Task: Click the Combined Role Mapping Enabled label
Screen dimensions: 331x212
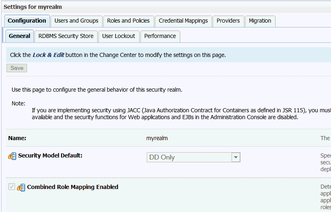Action: tap(73, 187)
